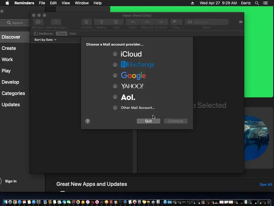Image resolution: width=274 pixels, height=206 pixels.
Task: Open Messages from the Dock
Action: [x=64, y=202]
